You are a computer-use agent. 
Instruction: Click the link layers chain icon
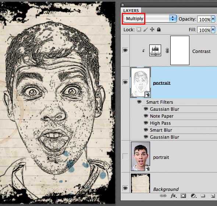point(163,196)
